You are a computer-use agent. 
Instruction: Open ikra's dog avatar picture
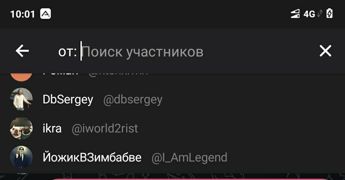point(21,128)
